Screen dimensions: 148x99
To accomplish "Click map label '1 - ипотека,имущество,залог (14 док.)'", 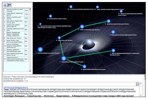I will pyautogui.click(x=48, y=53).
